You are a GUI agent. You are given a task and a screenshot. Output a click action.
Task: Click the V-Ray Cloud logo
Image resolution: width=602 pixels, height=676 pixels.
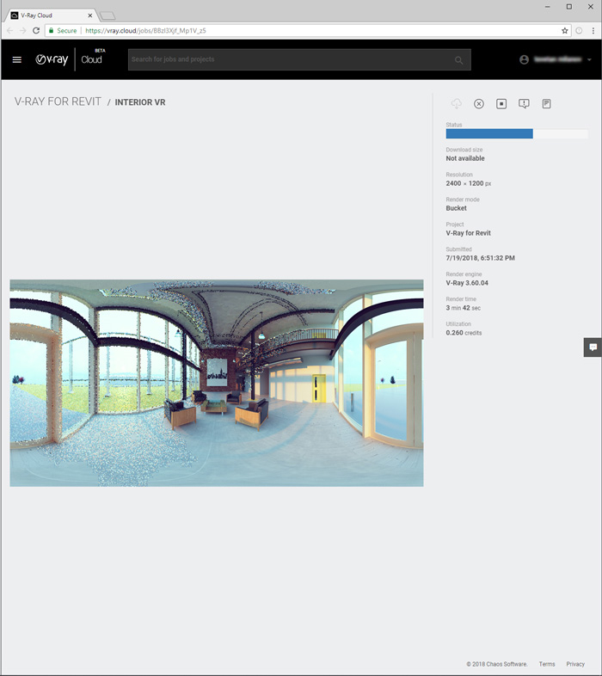[69, 59]
